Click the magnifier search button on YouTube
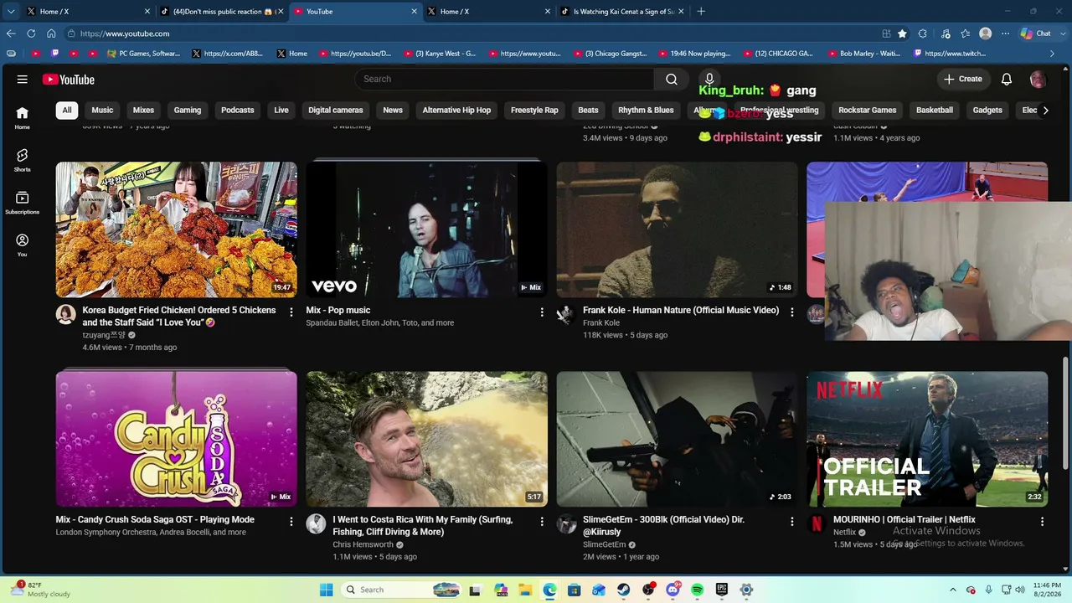The height and width of the screenshot is (603, 1072). pos(672,79)
